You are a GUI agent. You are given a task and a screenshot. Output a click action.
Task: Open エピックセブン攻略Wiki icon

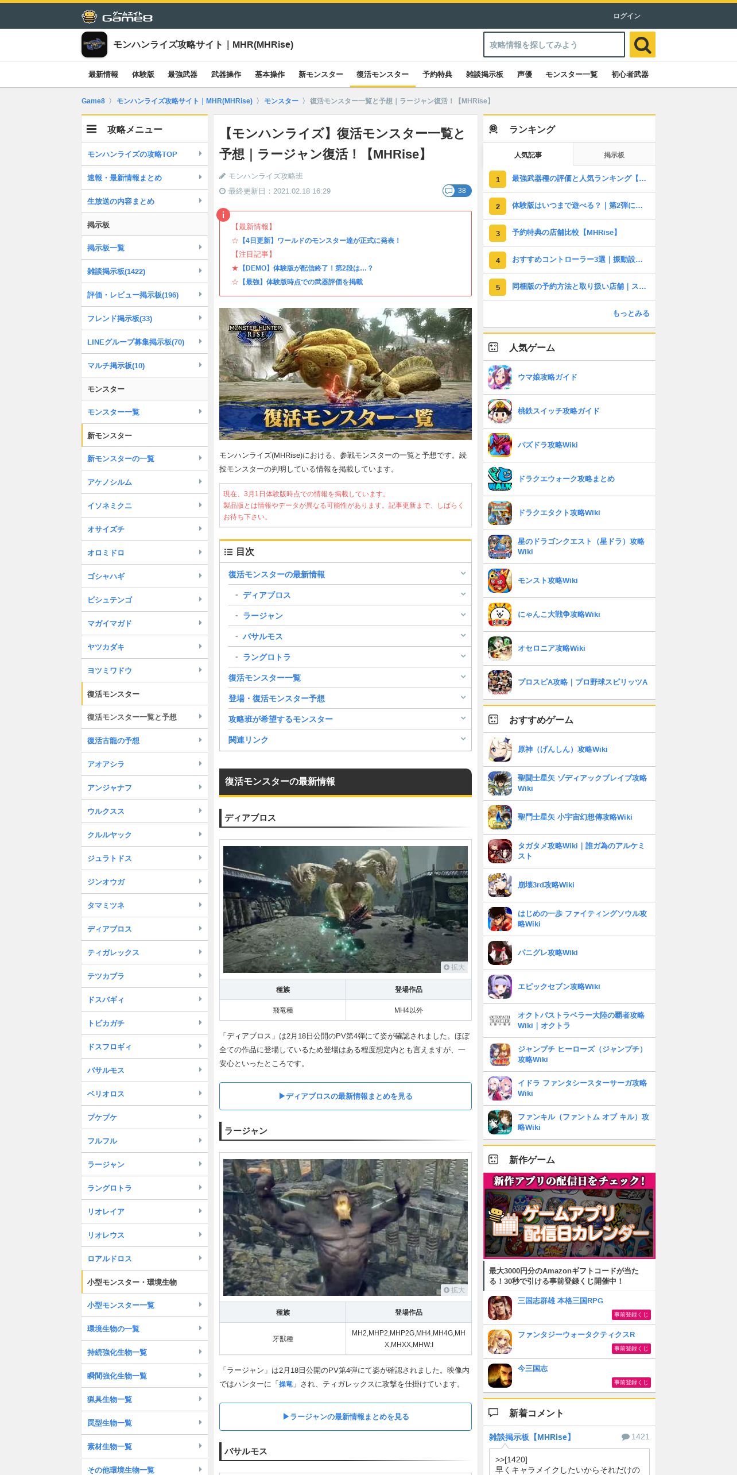coord(499,987)
